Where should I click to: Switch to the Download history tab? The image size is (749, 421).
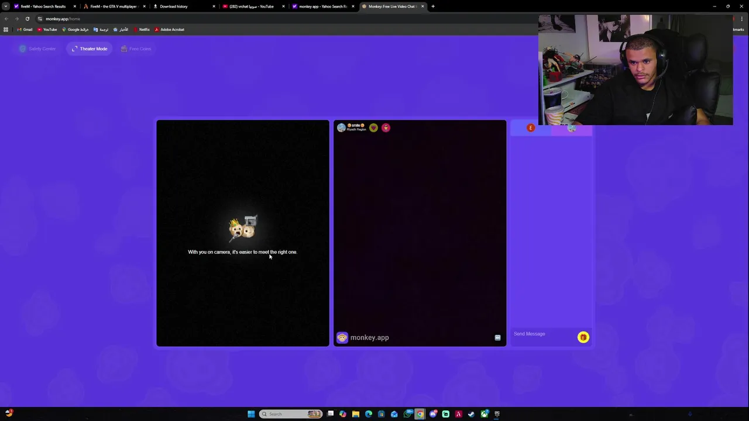coord(183,6)
